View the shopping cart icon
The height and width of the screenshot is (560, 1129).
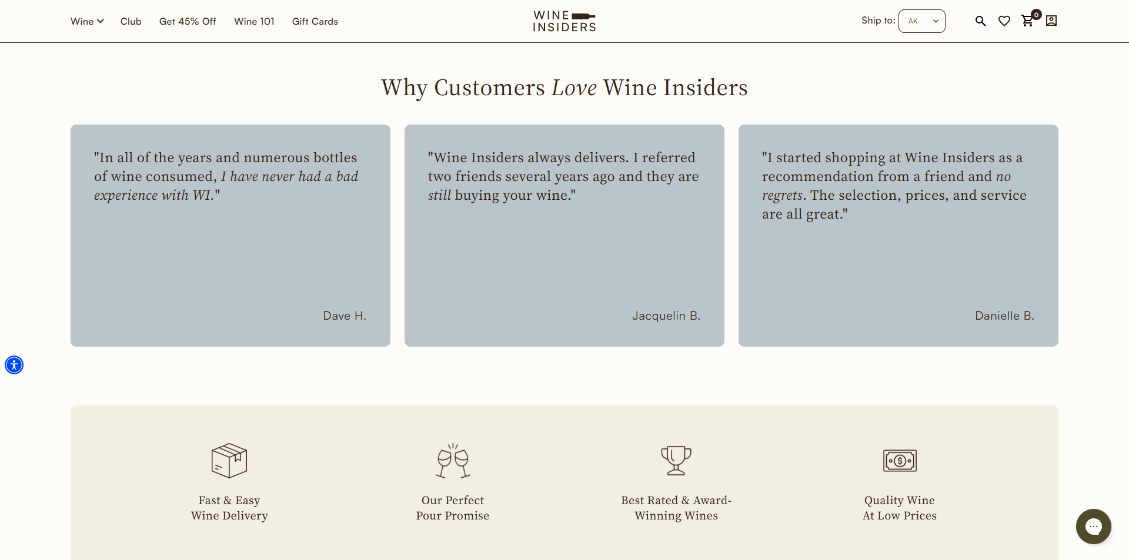tap(1028, 21)
